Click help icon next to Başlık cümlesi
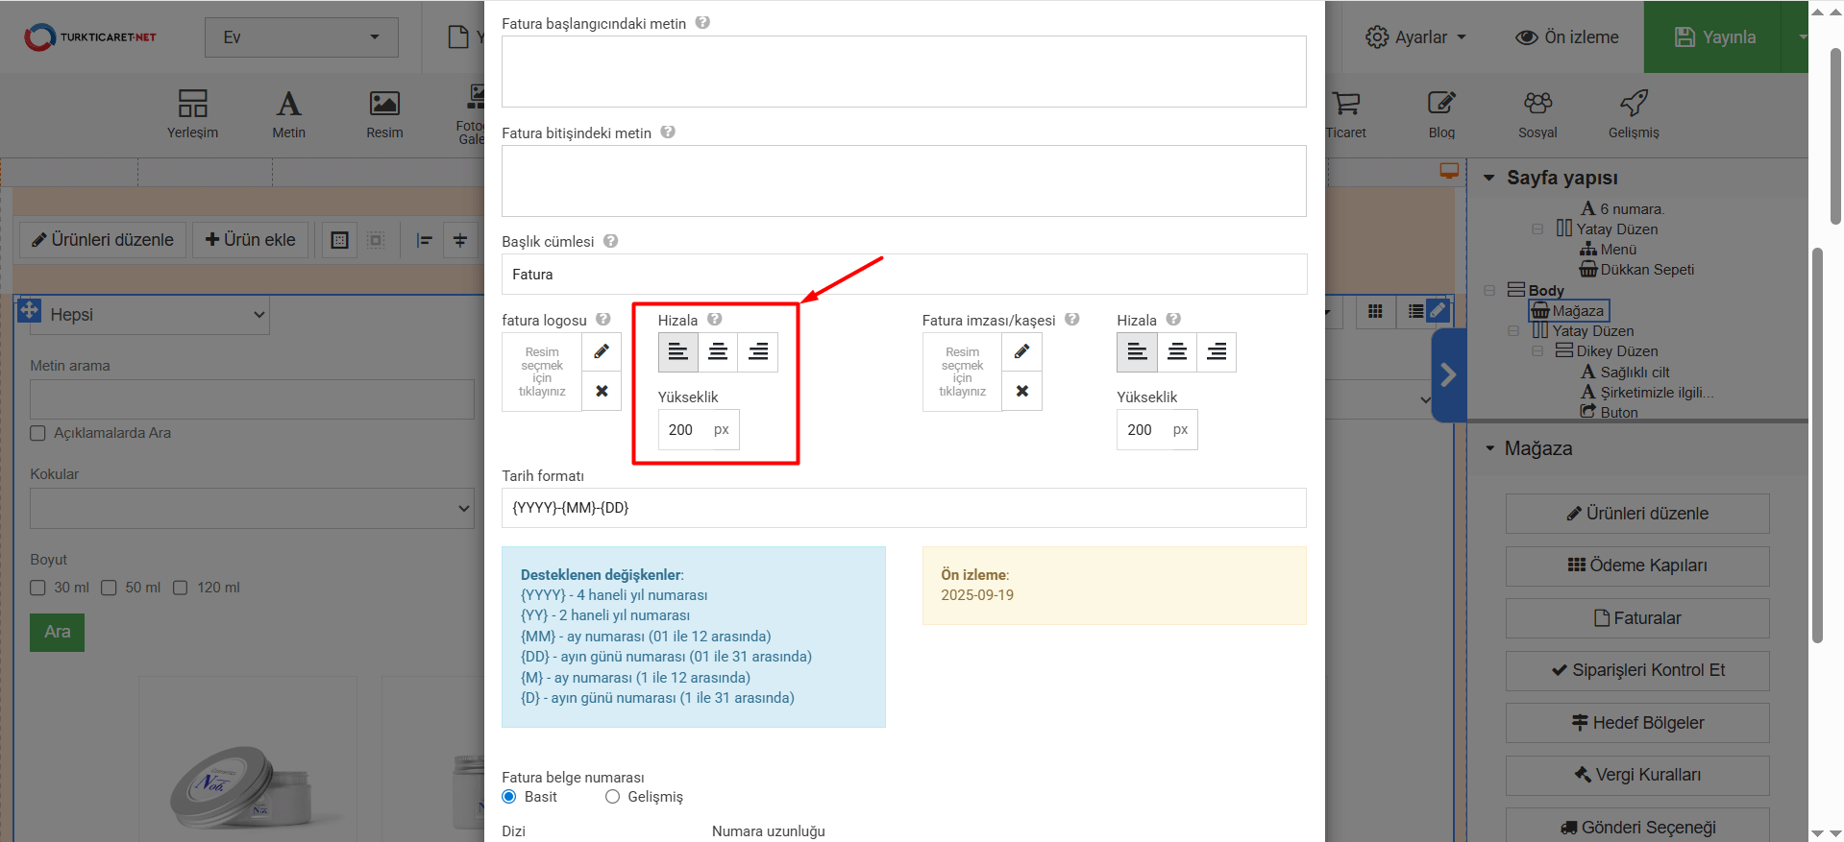The width and height of the screenshot is (1844, 842). [x=610, y=241]
